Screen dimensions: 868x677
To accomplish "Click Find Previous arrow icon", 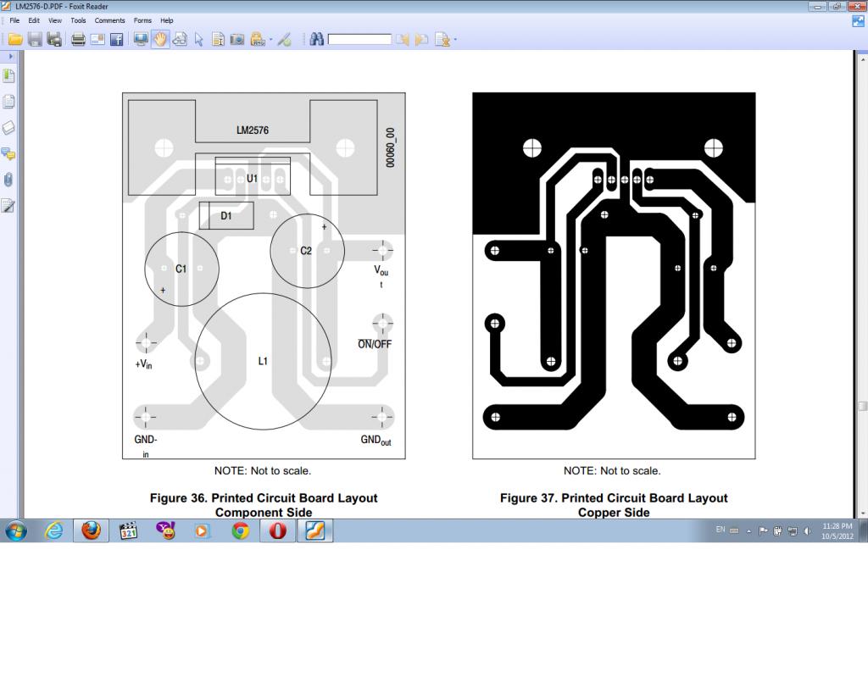I will [x=403, y=39].
